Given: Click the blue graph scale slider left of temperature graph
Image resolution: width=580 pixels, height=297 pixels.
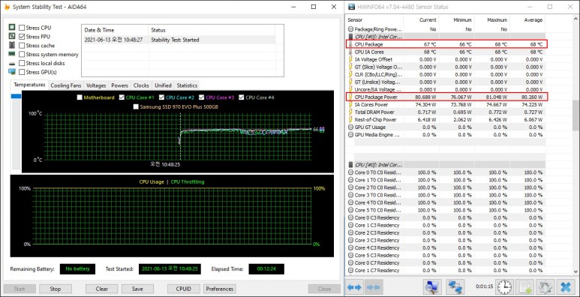Looking at the screenshot, I should point(16,96).
